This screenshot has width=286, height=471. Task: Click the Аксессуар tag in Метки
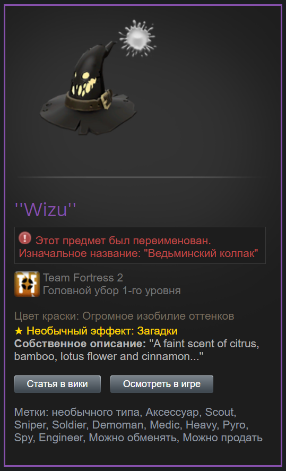tap(172, 412)
